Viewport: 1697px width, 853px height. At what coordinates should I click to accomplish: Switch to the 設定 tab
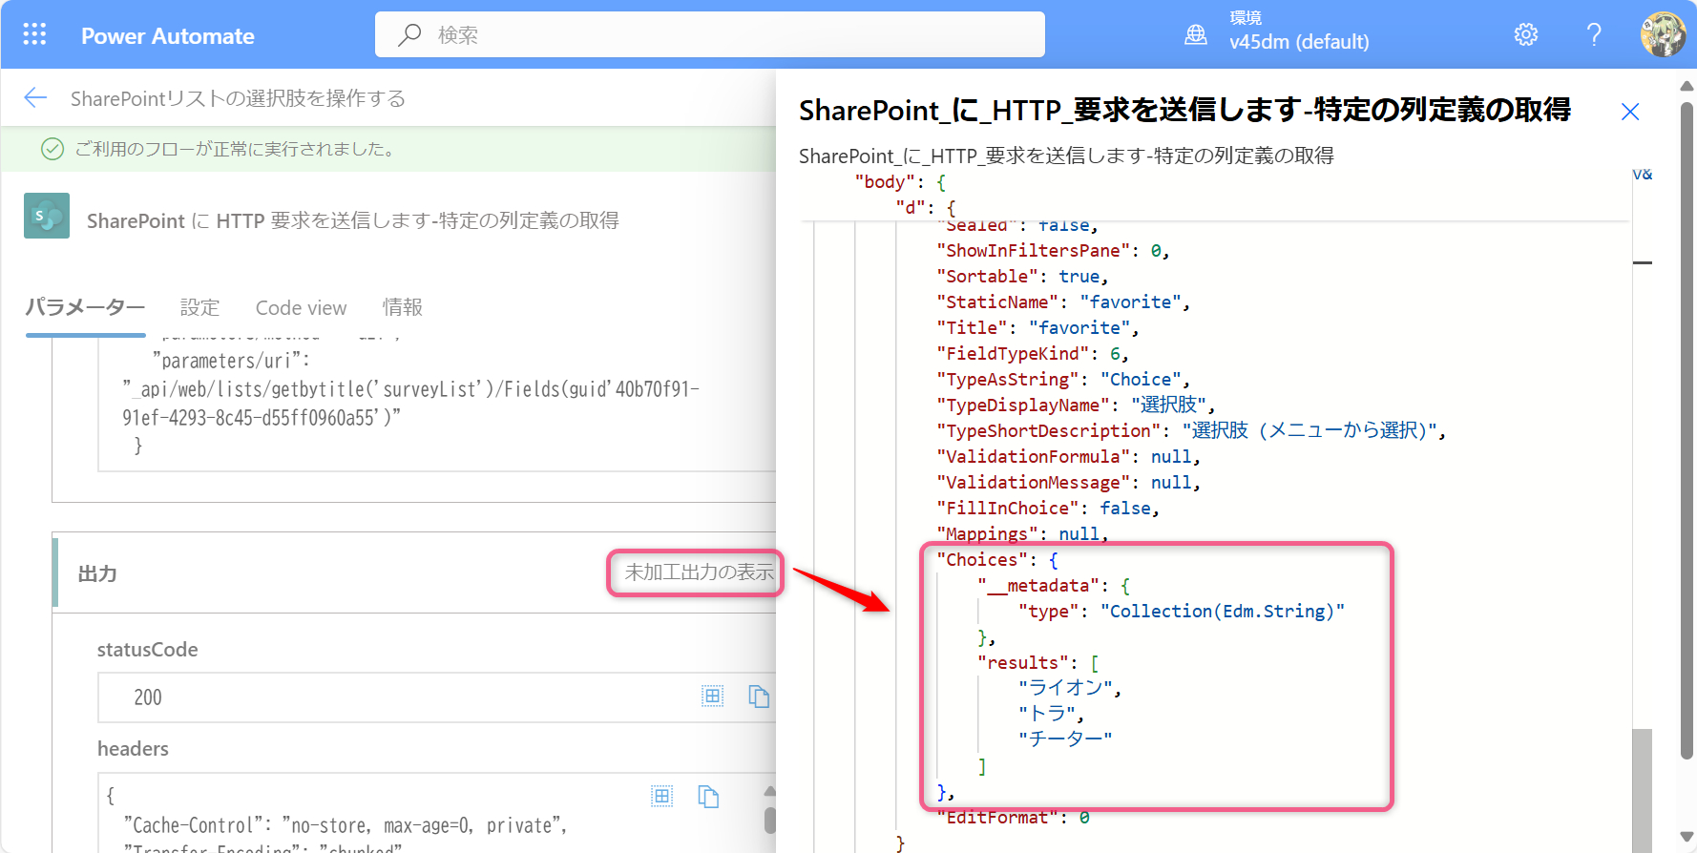point(199,307)
